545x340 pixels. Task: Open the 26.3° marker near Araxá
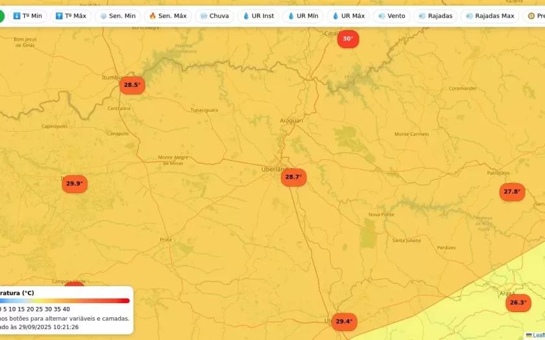(x=518, y=302)
